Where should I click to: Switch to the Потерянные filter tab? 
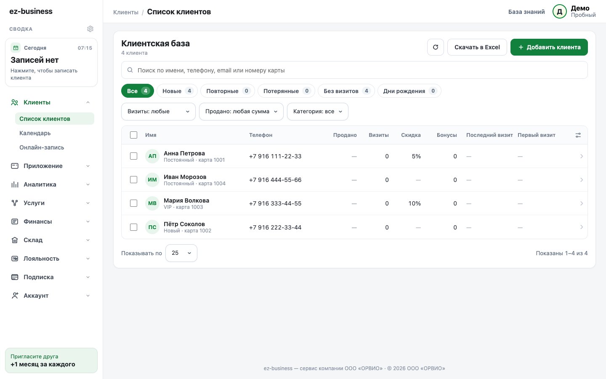[286, 91]
